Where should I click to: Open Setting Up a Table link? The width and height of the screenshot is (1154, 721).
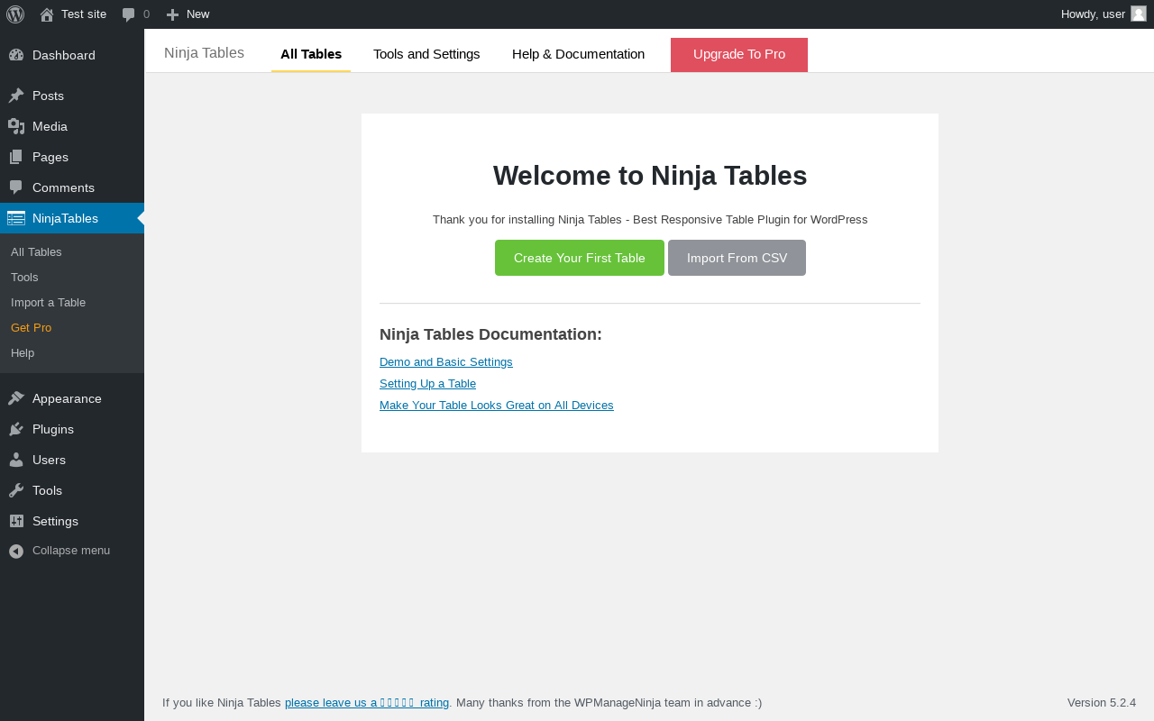point(427,383)
